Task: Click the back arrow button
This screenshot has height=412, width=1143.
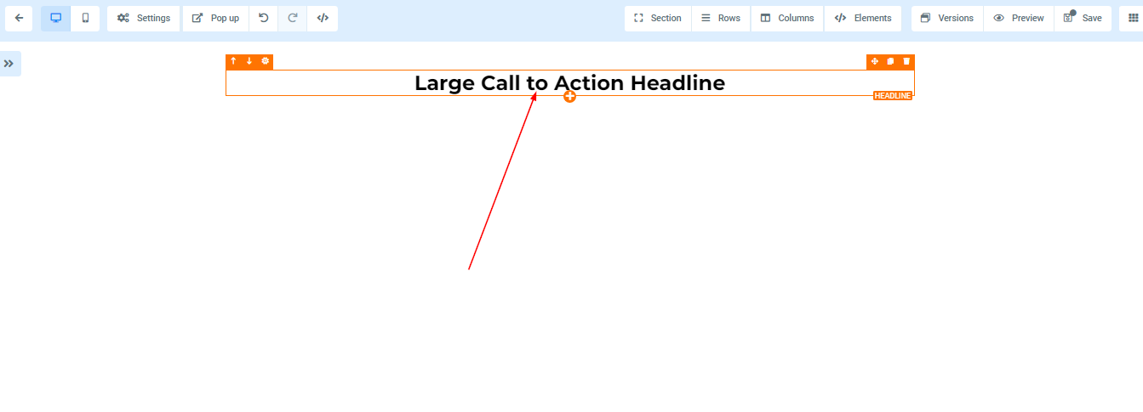Action: (19, 18)
